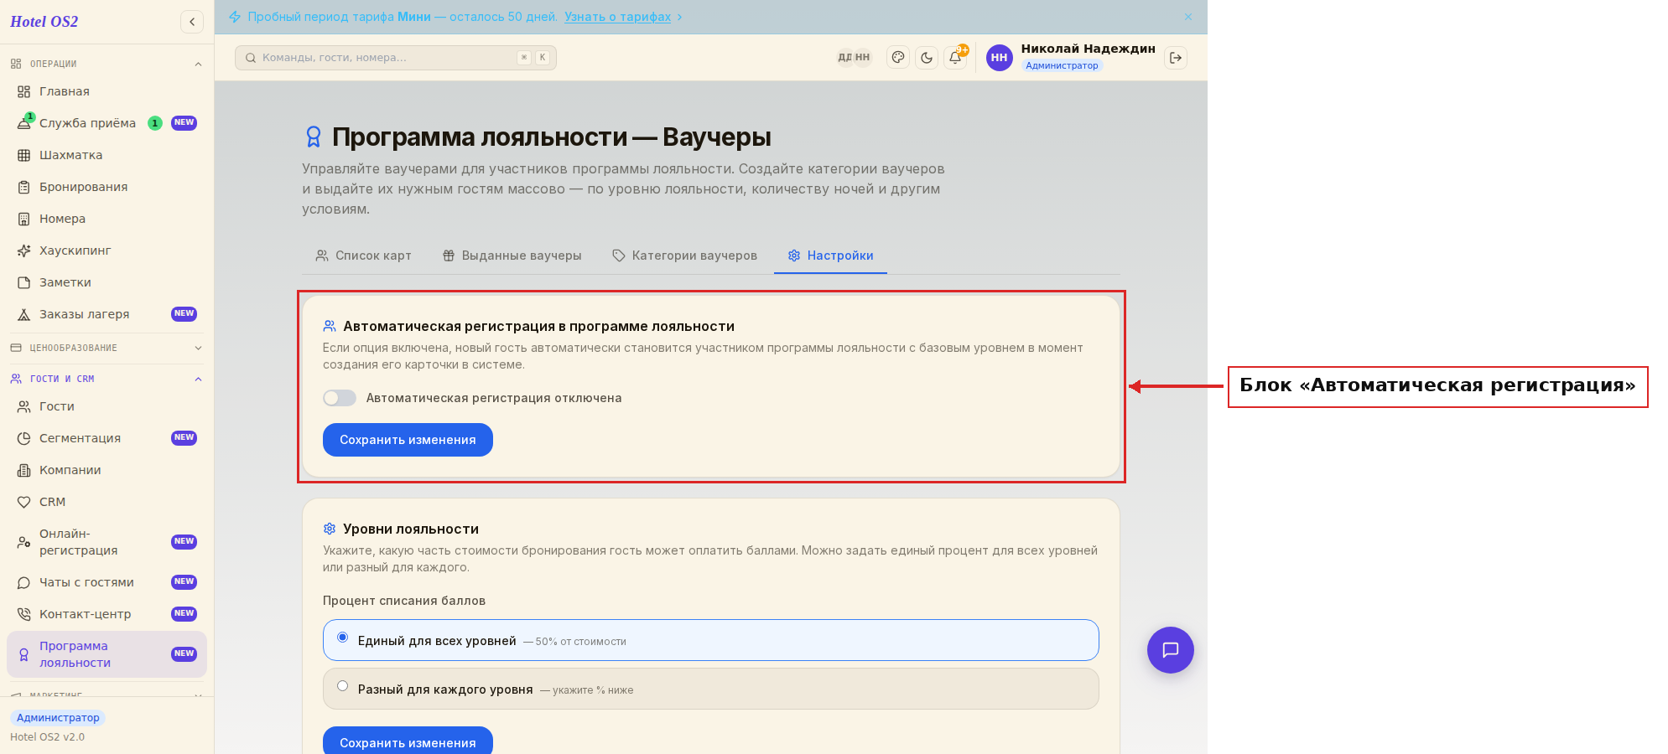Click the Узнать о тарифах link
1668x754 pixels.
coord(617,17)
